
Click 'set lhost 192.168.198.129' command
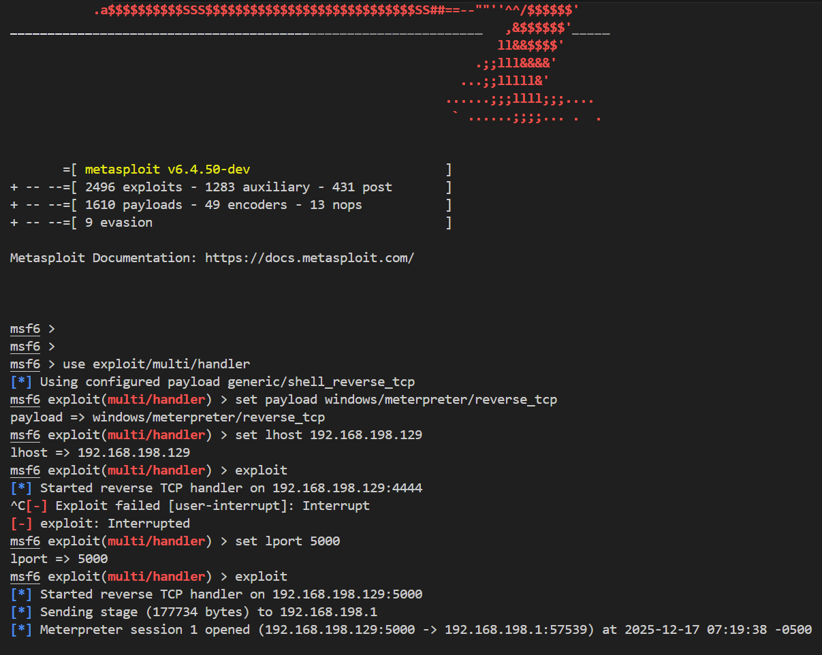[328, 435]
